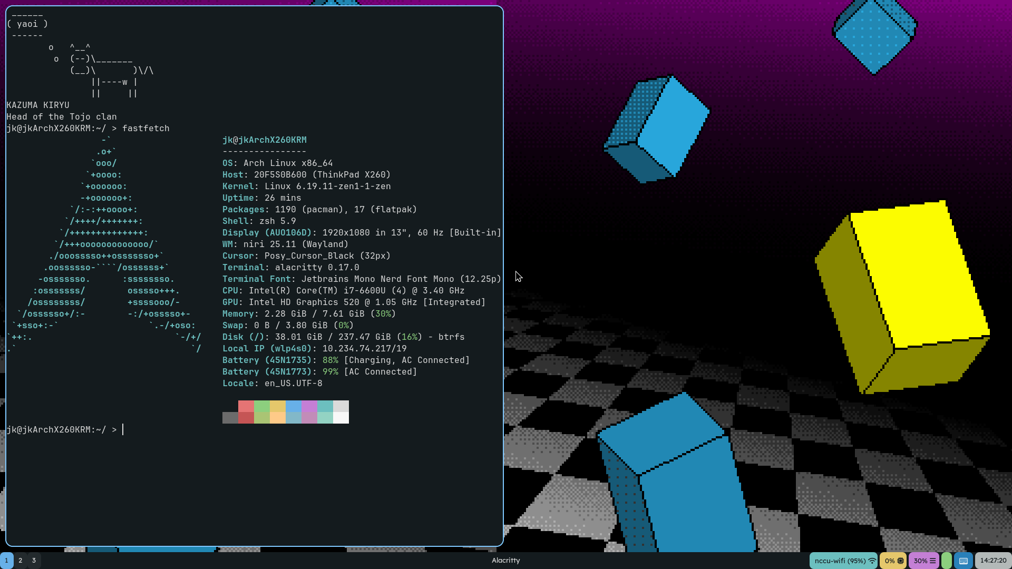Click the ASCII cow drawing in terminal
The width and height of the screenshot is (1012, 569).
(x=101, y=71)
